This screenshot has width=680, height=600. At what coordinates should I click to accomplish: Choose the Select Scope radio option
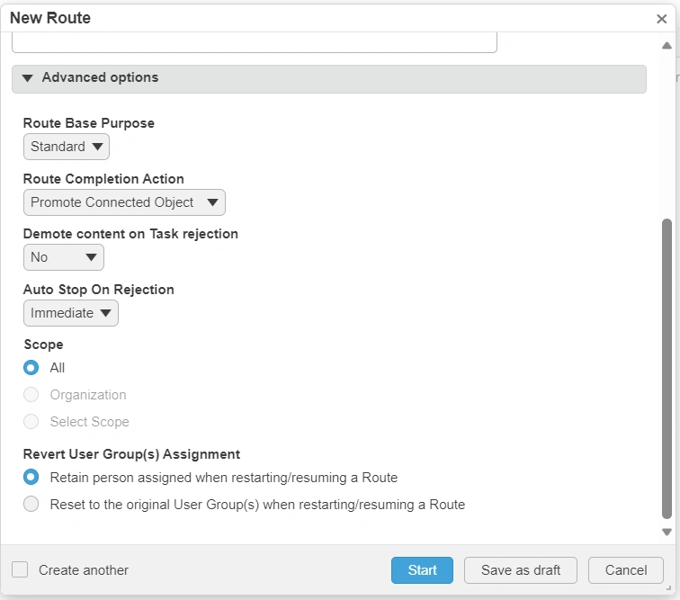(x=31, y=422)
